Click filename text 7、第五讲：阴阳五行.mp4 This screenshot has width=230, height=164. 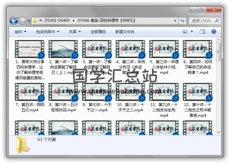click(x=30, y=107)
